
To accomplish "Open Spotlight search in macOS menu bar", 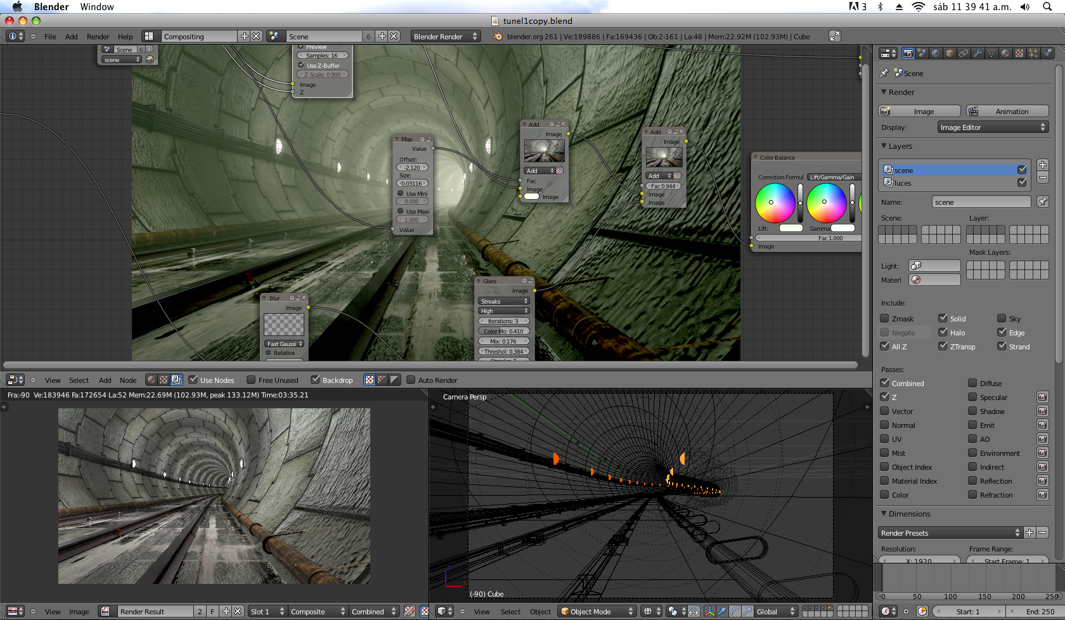I will [x=1047, y=7].
